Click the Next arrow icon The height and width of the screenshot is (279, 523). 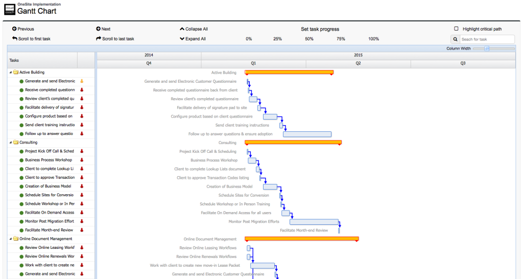99,29
